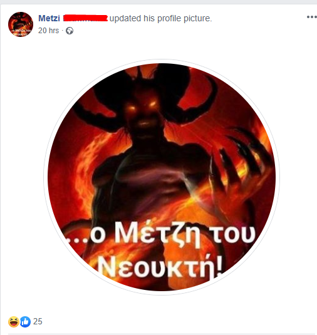Image resolution: width=317 pixels, height=335 pixels.
Task: Click the globe public privacy icon
Action: coord(70,31)
